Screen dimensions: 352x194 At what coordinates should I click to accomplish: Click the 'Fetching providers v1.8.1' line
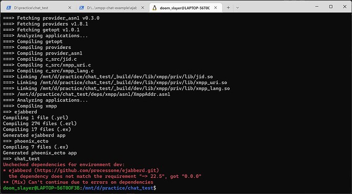pos(45,24)
